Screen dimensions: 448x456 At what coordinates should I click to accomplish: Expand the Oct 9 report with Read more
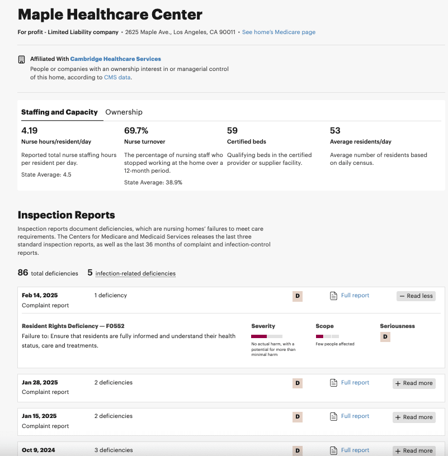[x=414, y=450]
